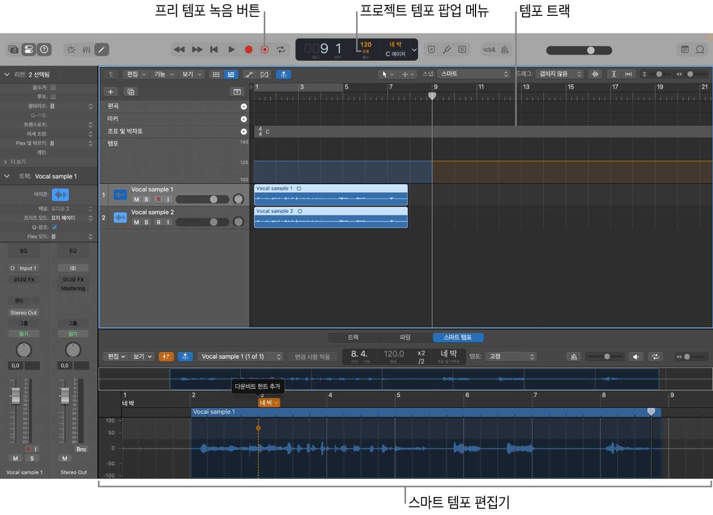Uncheck the Q-참조 checkbox

(x=54, y=227)
